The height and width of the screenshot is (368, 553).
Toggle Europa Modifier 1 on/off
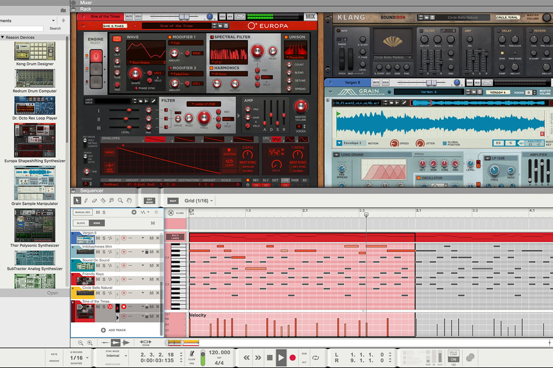pyautogui.click(x=170, y=37)
